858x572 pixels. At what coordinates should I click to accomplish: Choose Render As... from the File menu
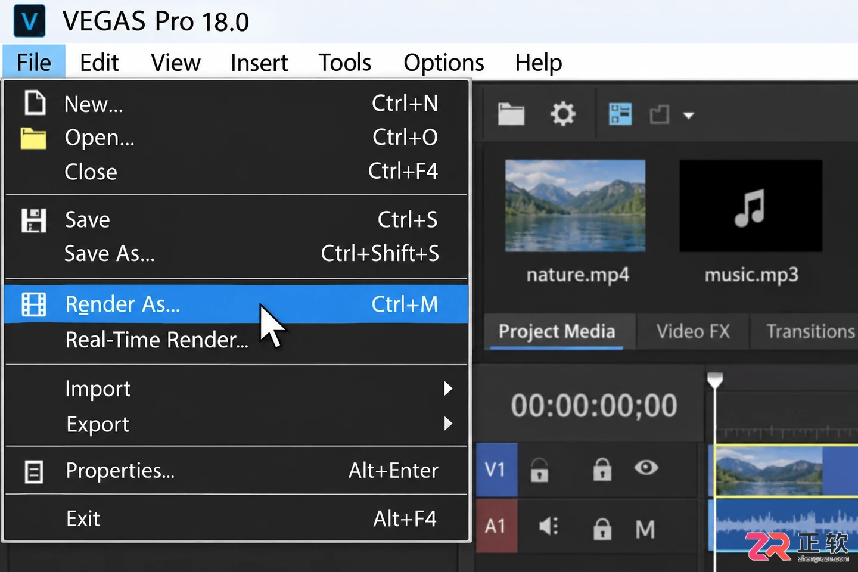[x=237, y=304]
